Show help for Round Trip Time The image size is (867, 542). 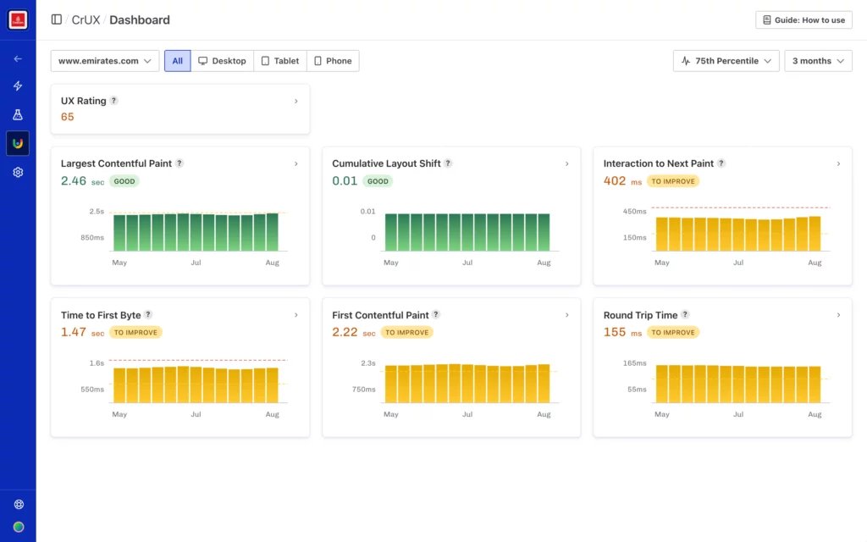click(685, 315)
